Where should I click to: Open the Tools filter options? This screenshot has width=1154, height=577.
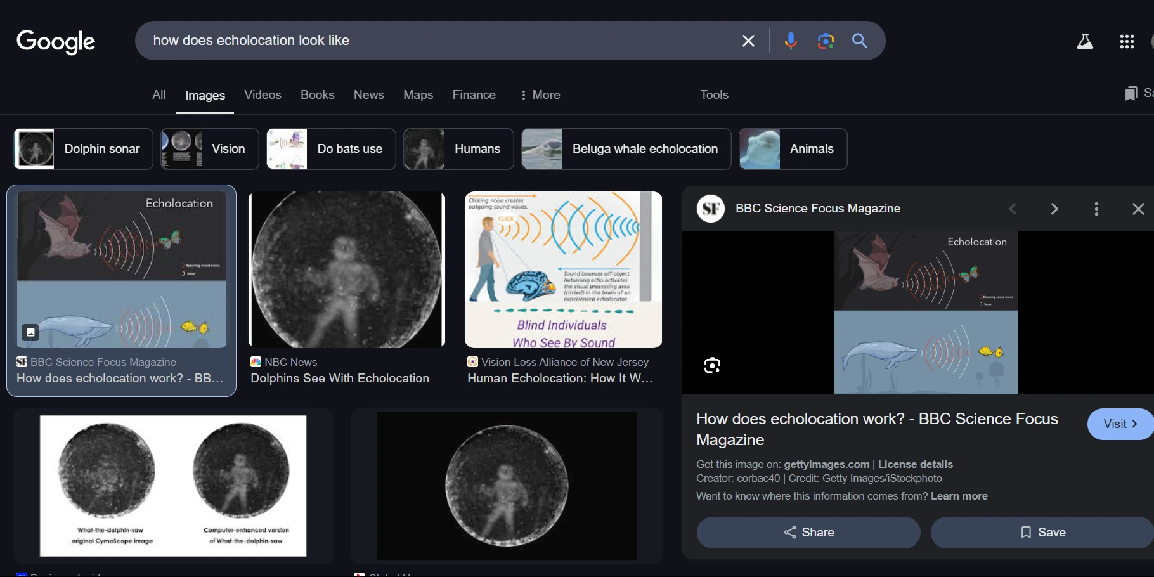pos(714,94)
